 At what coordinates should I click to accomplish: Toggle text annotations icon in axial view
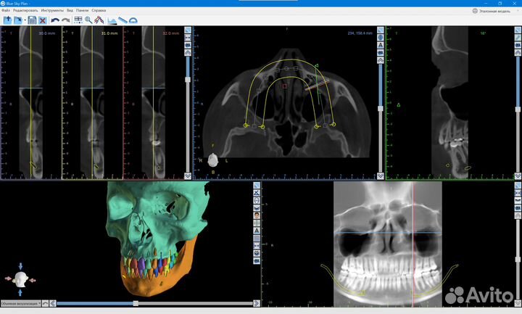pyautogui.click(x=381, y=45)
